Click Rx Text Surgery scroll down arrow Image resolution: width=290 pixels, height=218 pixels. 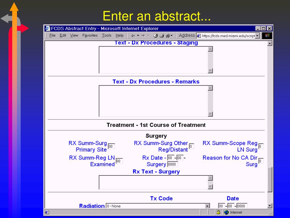click(x=210, y=187)
